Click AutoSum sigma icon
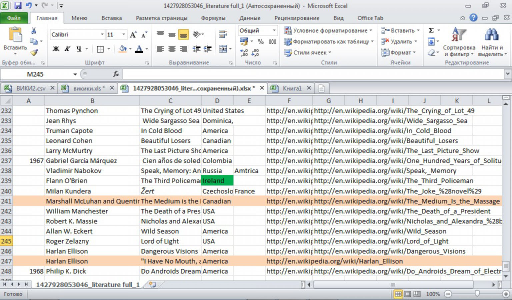The width and height of the screenshot is (512, 300). click(431, 30)
